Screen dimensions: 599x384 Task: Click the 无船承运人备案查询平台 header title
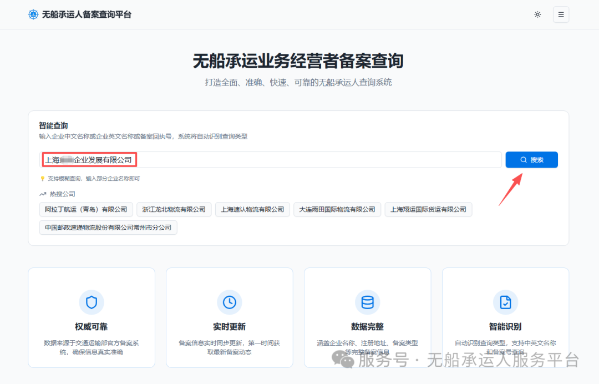click(x=87, y=14)
